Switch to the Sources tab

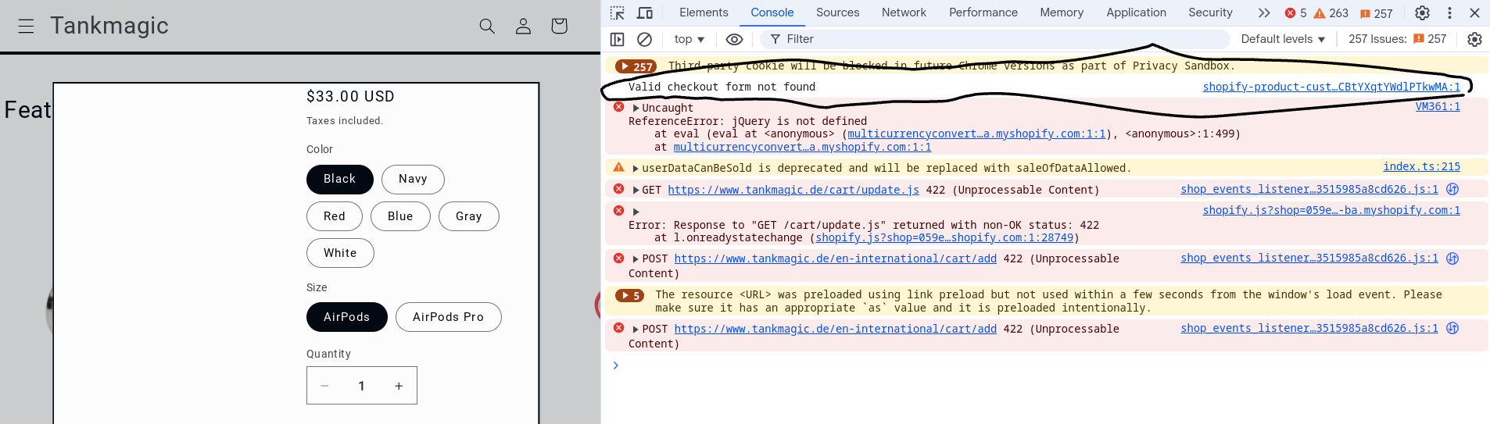(838, 12)
